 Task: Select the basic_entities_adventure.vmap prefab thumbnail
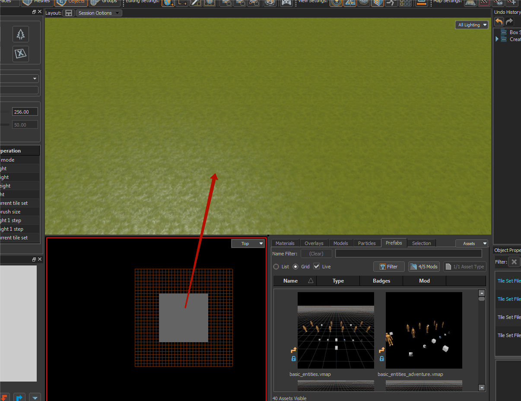tap(424, 330)
